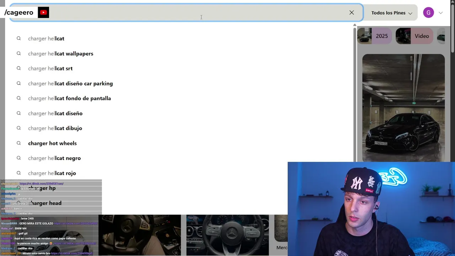455x256 pixels.
Task: Click search icon beside "charger hellcat negro"
Action: tap(18, 158)
